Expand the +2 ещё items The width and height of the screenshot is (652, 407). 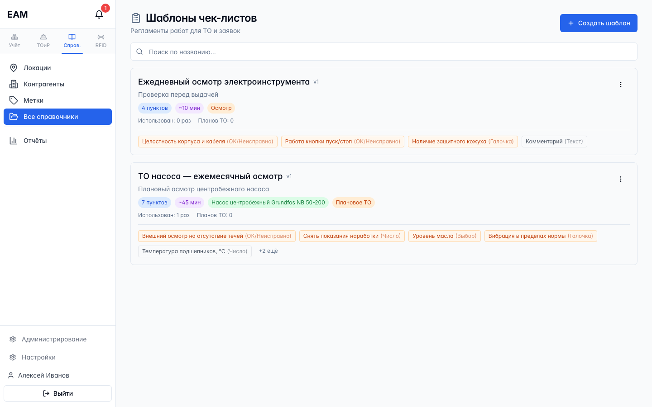click(268, 251)
